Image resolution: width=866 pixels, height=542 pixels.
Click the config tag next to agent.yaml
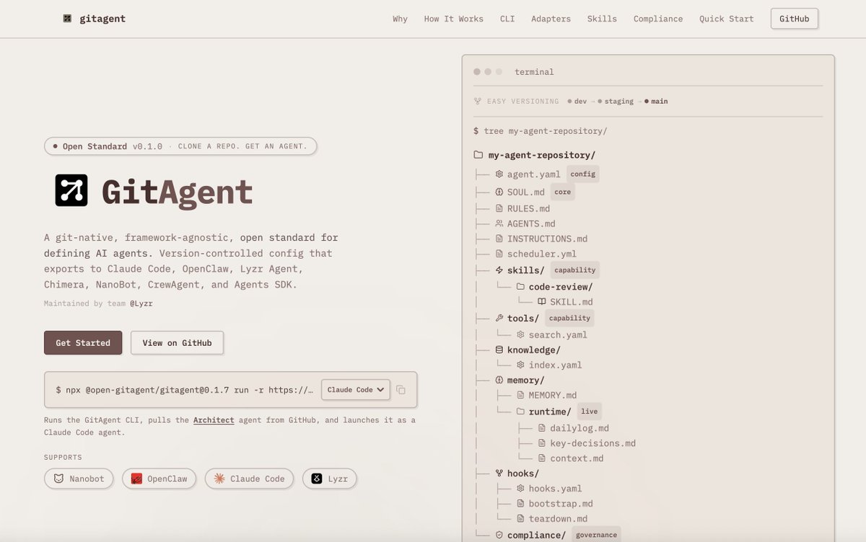tap(583, 174)
